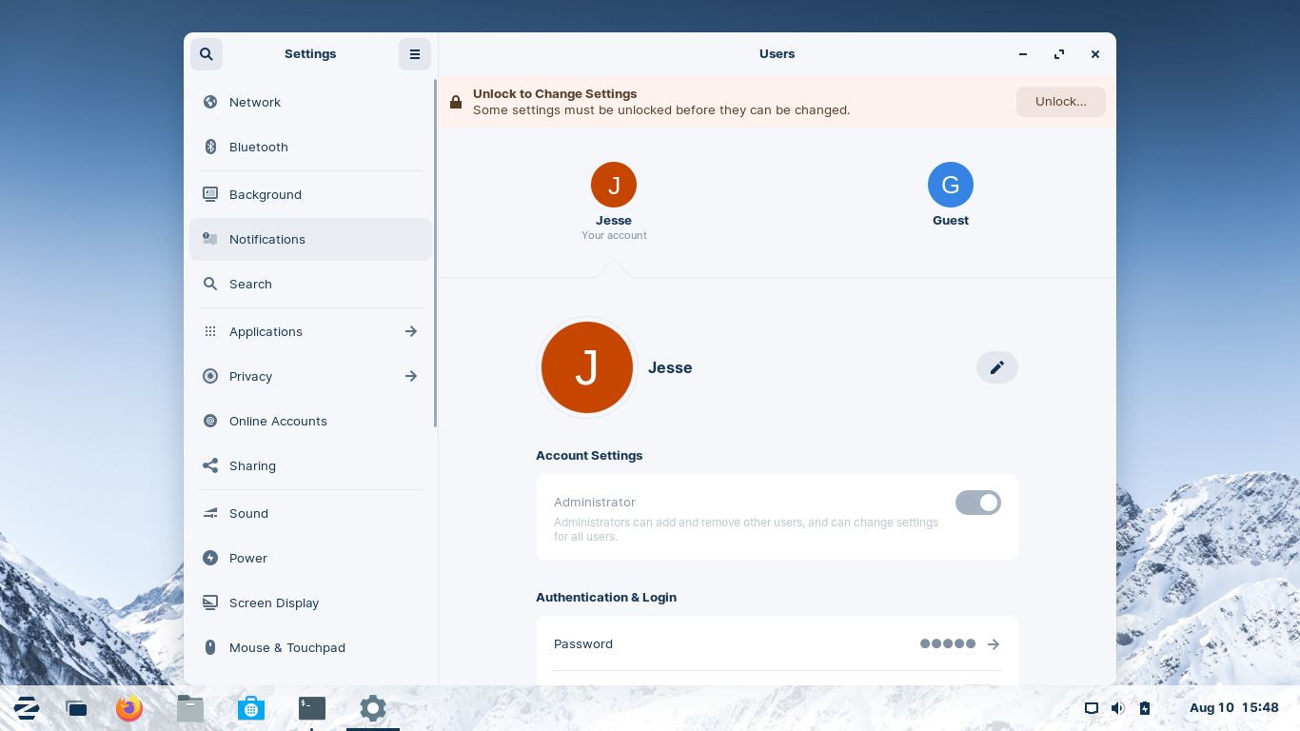Click the Settings gear taskbar icon
The width and height of the screenshot is (1300, 731).
(373, 708)
